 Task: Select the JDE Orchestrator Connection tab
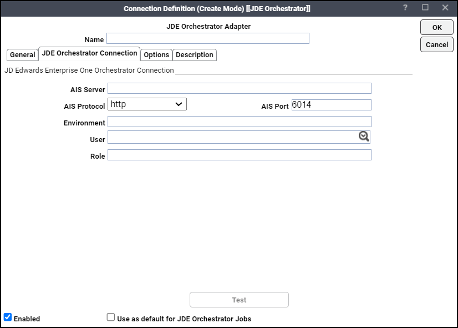(x=89, y=53)
